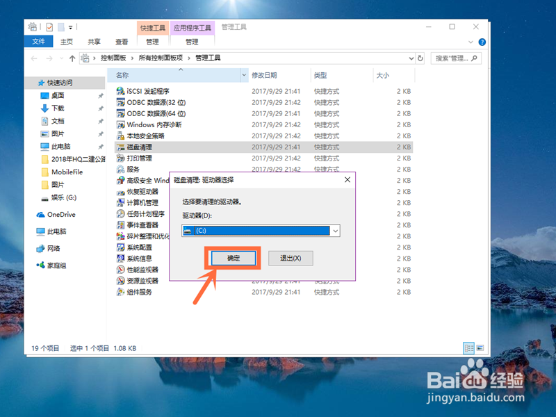Screen dimensions: 556x417
Task: Switch to the 主页 ribbon tab
Action: 66,42
